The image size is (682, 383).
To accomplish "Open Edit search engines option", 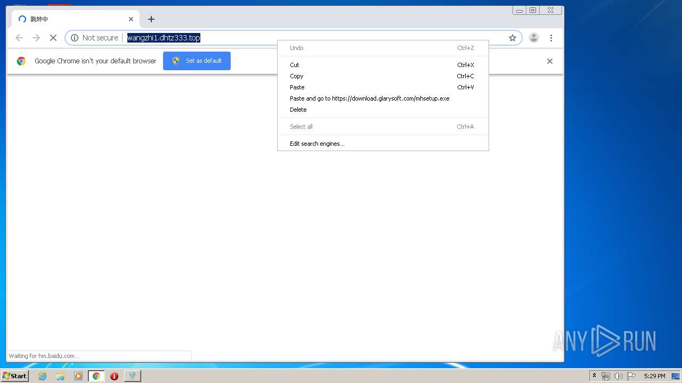I will [383, 144].
